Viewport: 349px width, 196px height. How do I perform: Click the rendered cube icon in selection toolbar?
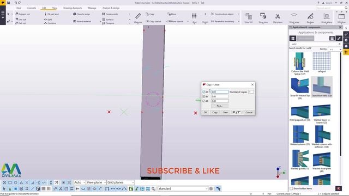click(x=38, y=189)
